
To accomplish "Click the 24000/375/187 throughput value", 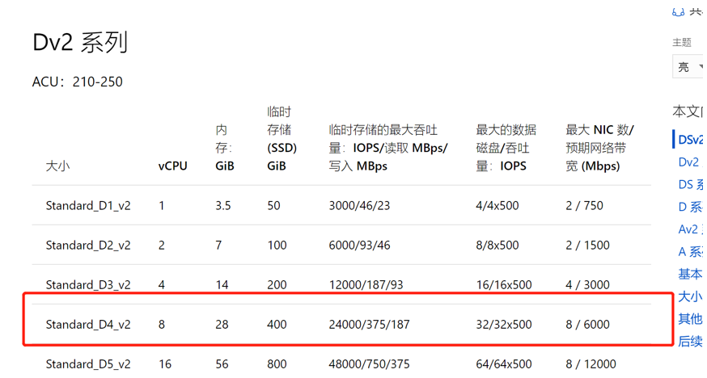I will coord(370,325).
